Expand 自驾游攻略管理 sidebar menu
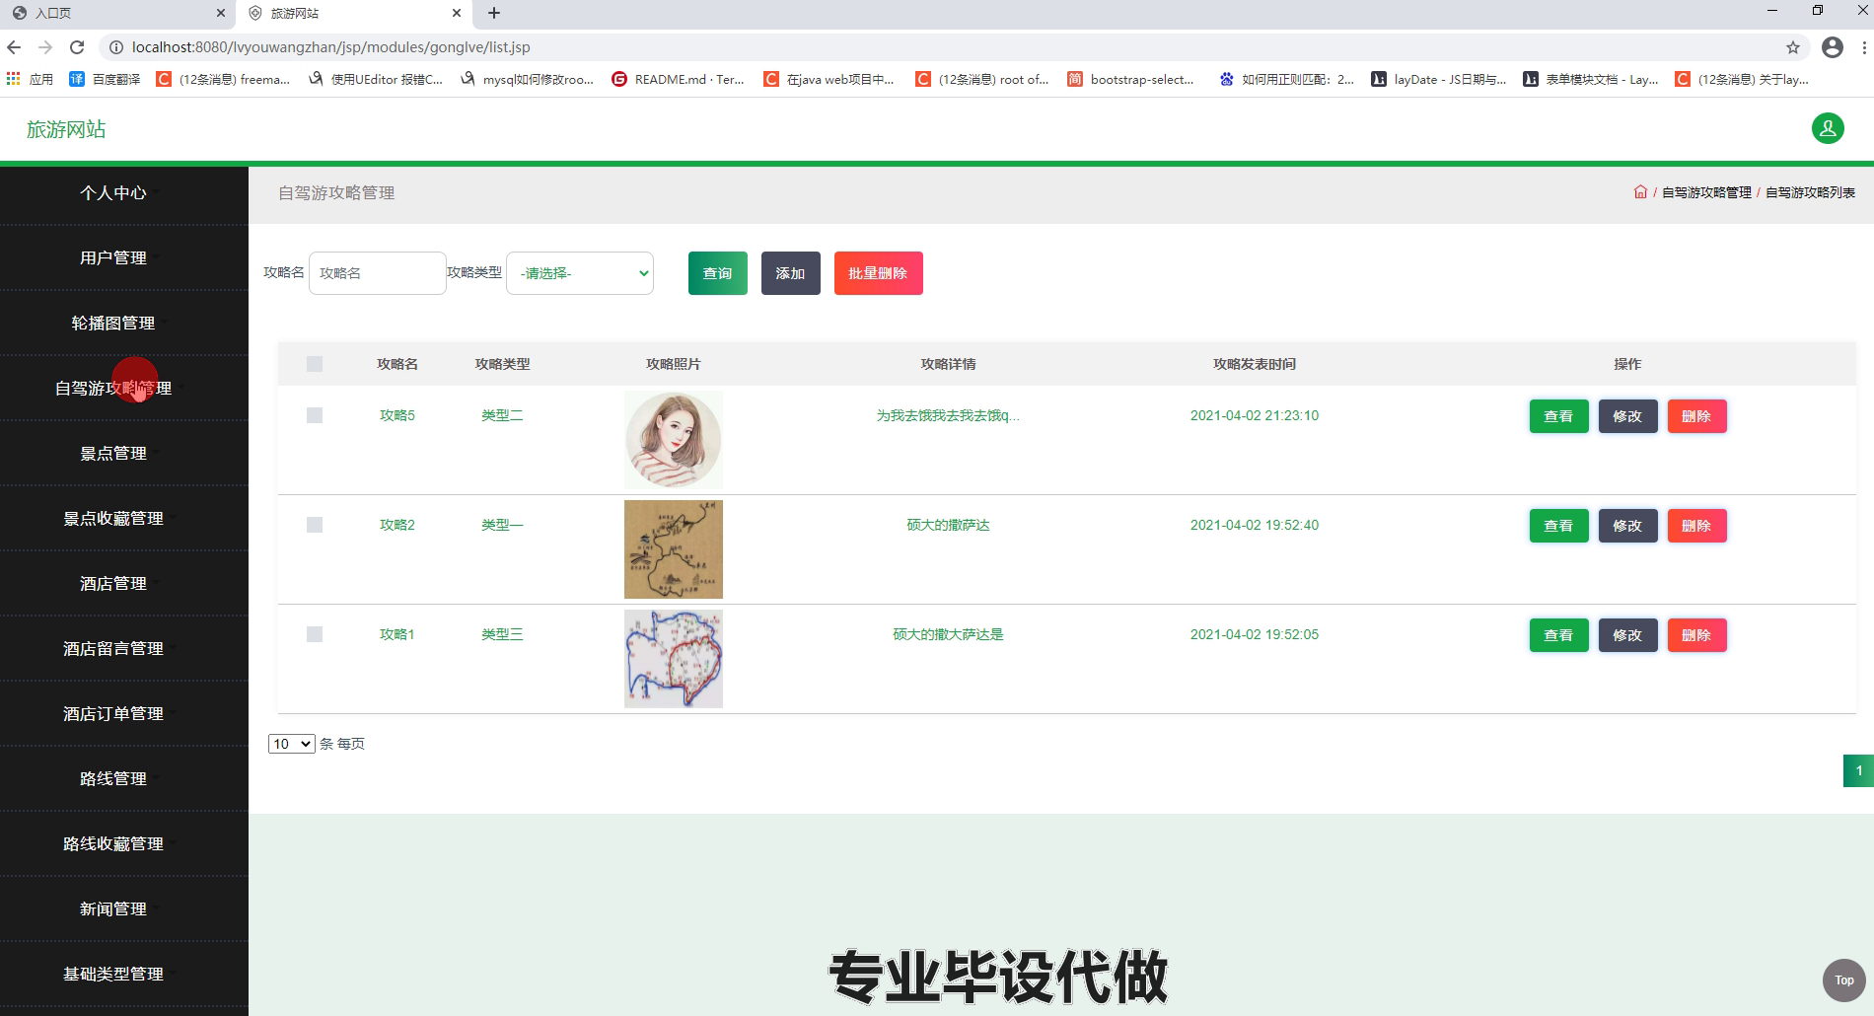 [x=113, y=389]
